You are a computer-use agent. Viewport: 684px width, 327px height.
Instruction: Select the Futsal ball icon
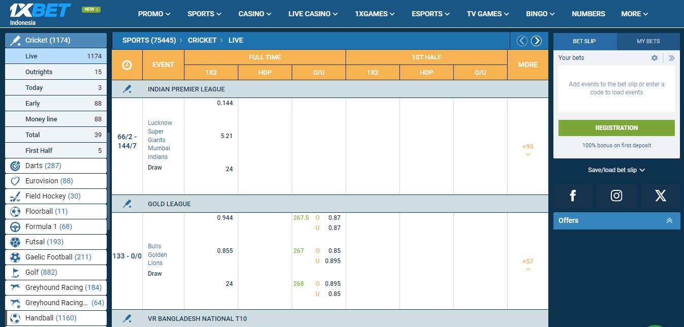point(15,242)
